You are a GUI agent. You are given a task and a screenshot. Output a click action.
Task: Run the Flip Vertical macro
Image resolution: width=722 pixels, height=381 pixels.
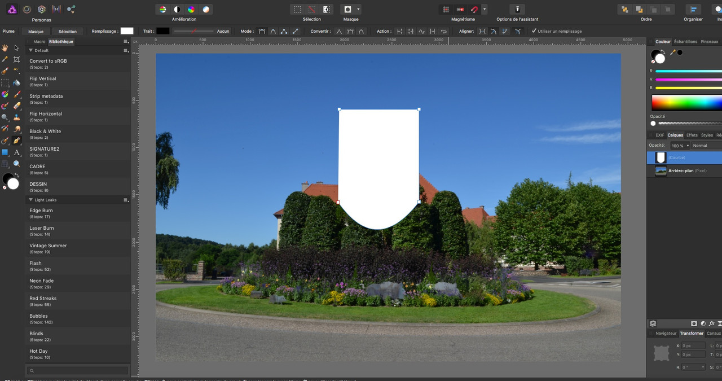coord(78,81)
